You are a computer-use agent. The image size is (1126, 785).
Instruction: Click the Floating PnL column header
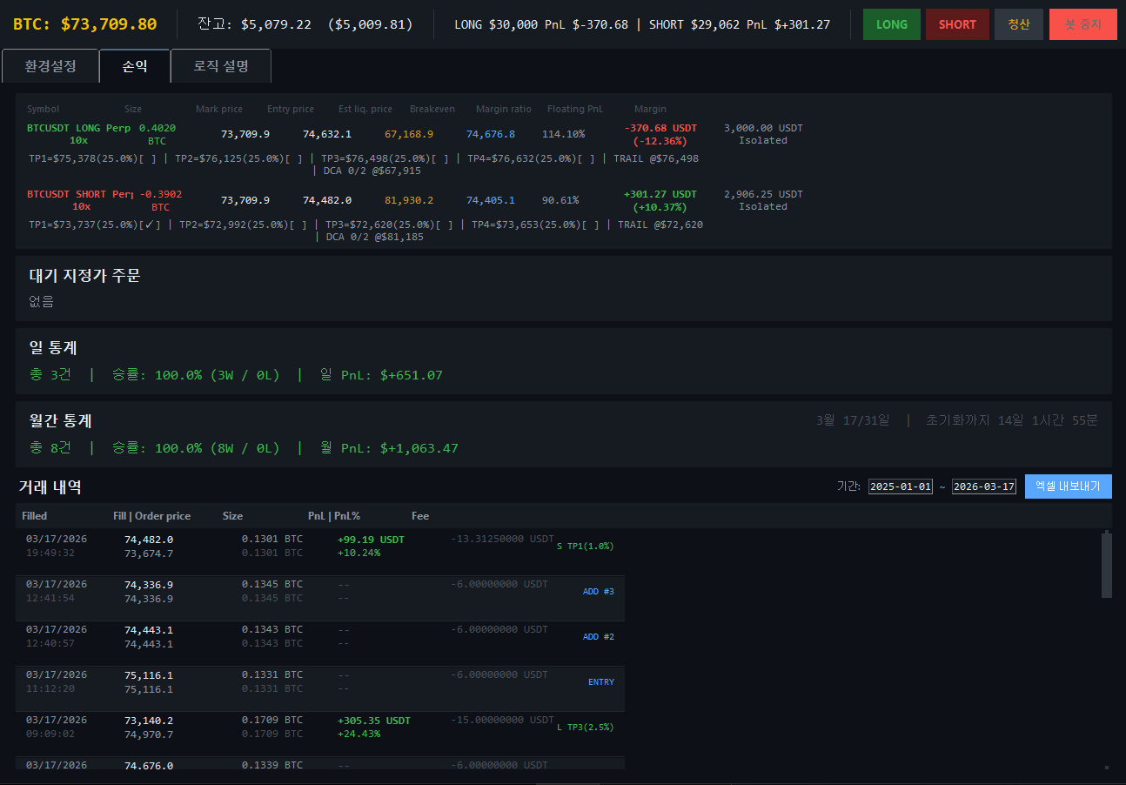(574, 109)
